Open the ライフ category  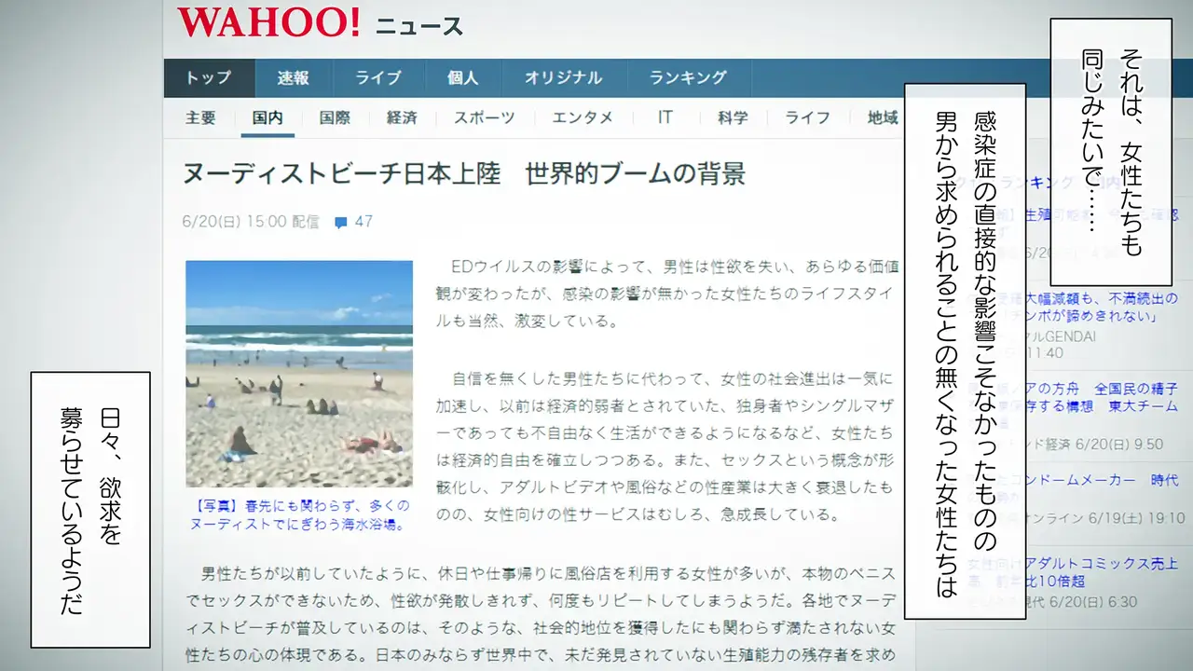(x=807, y=117)
